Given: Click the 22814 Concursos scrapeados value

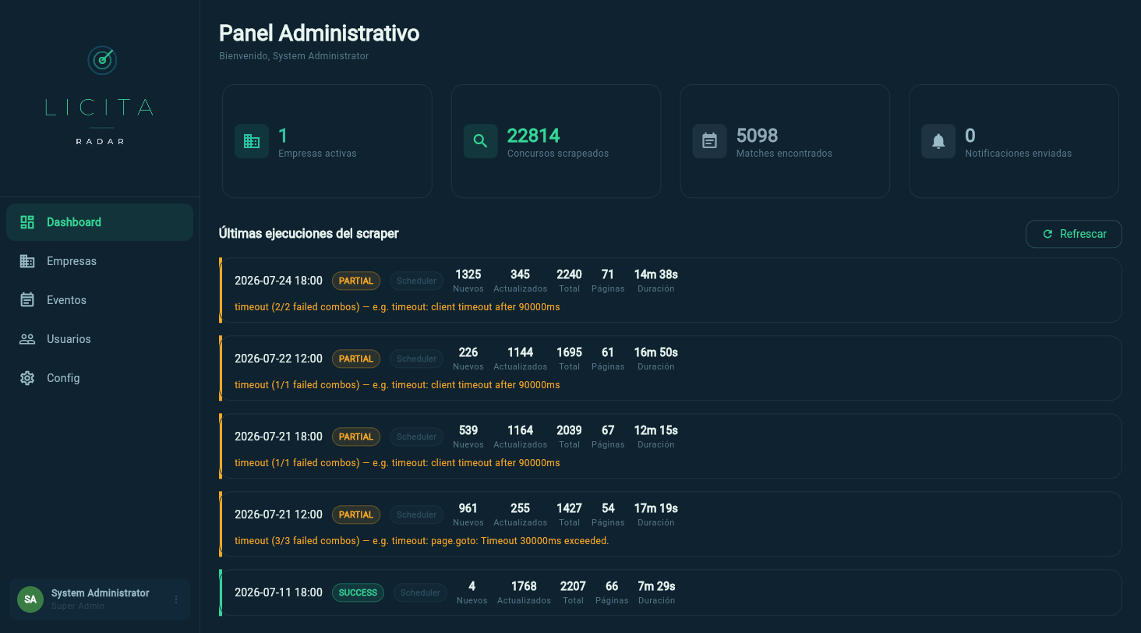Looking at the screenshot, I should [534, 136].
